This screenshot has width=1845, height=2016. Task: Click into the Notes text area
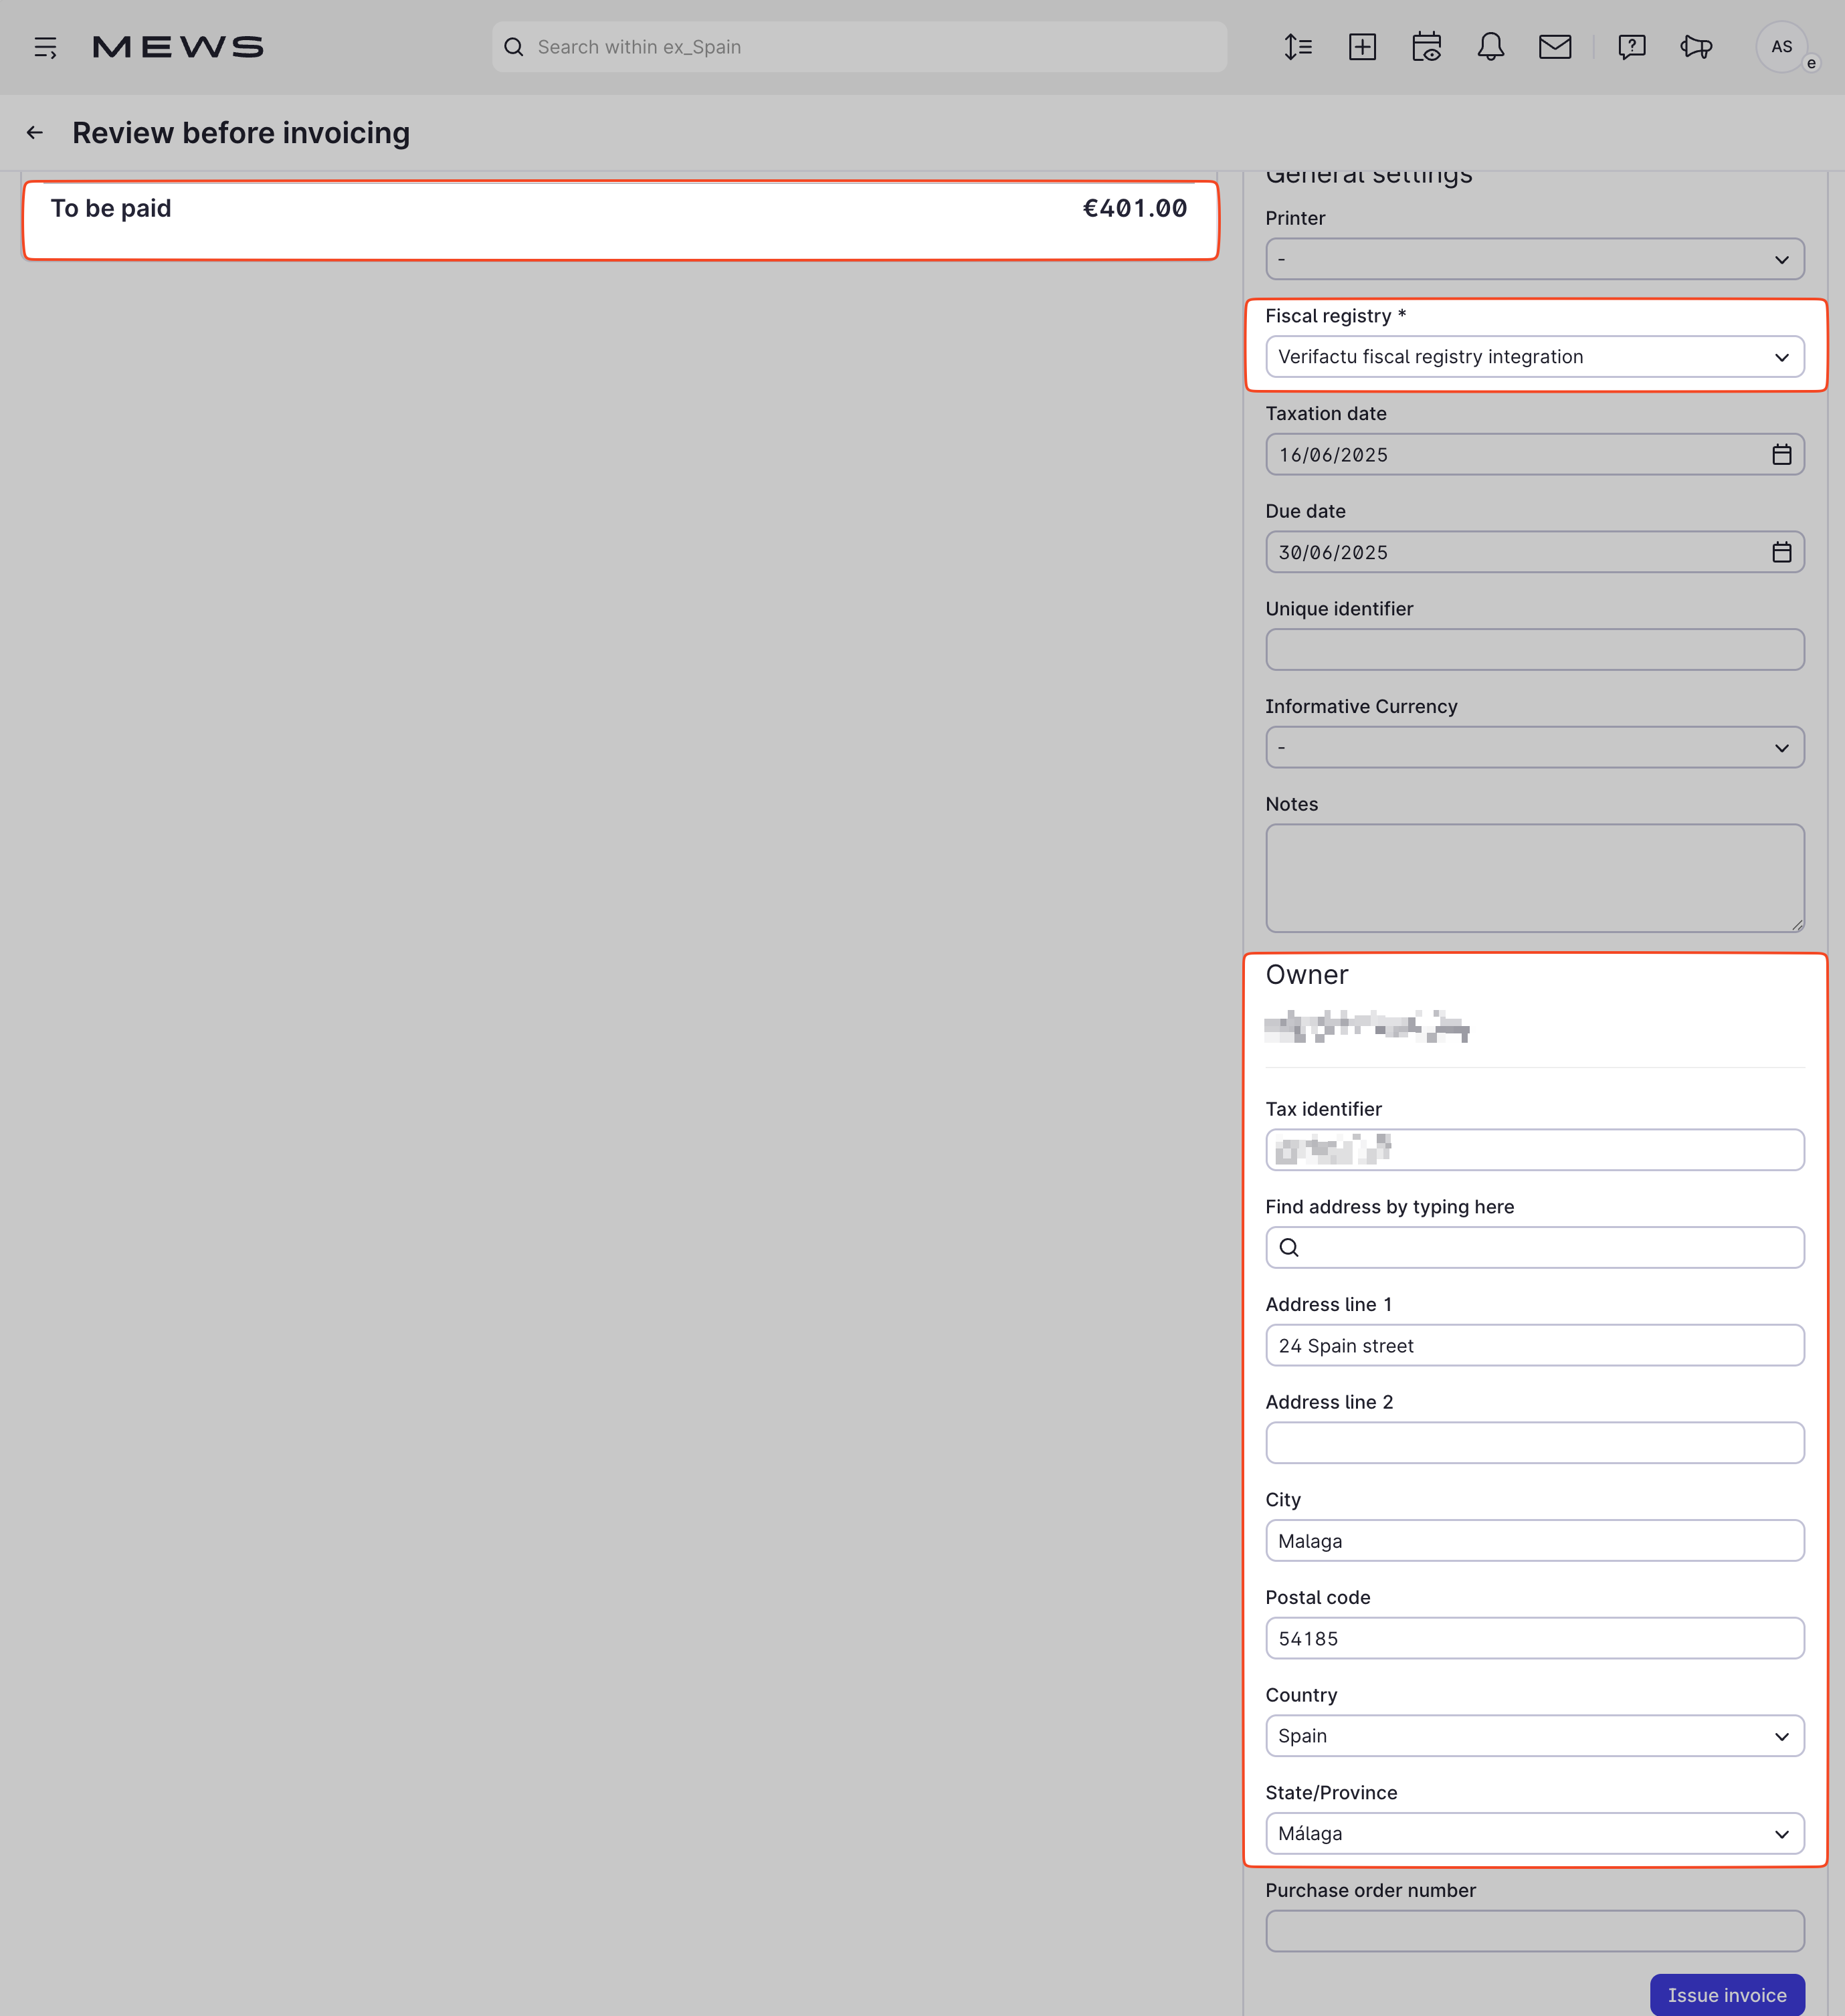1535,879
